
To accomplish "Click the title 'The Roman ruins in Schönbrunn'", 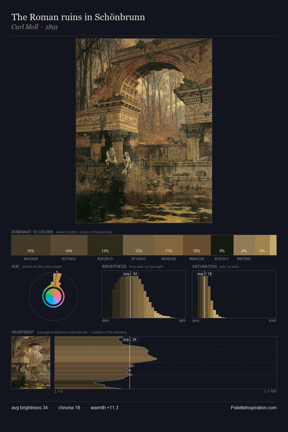I will [x=78, y=17].
